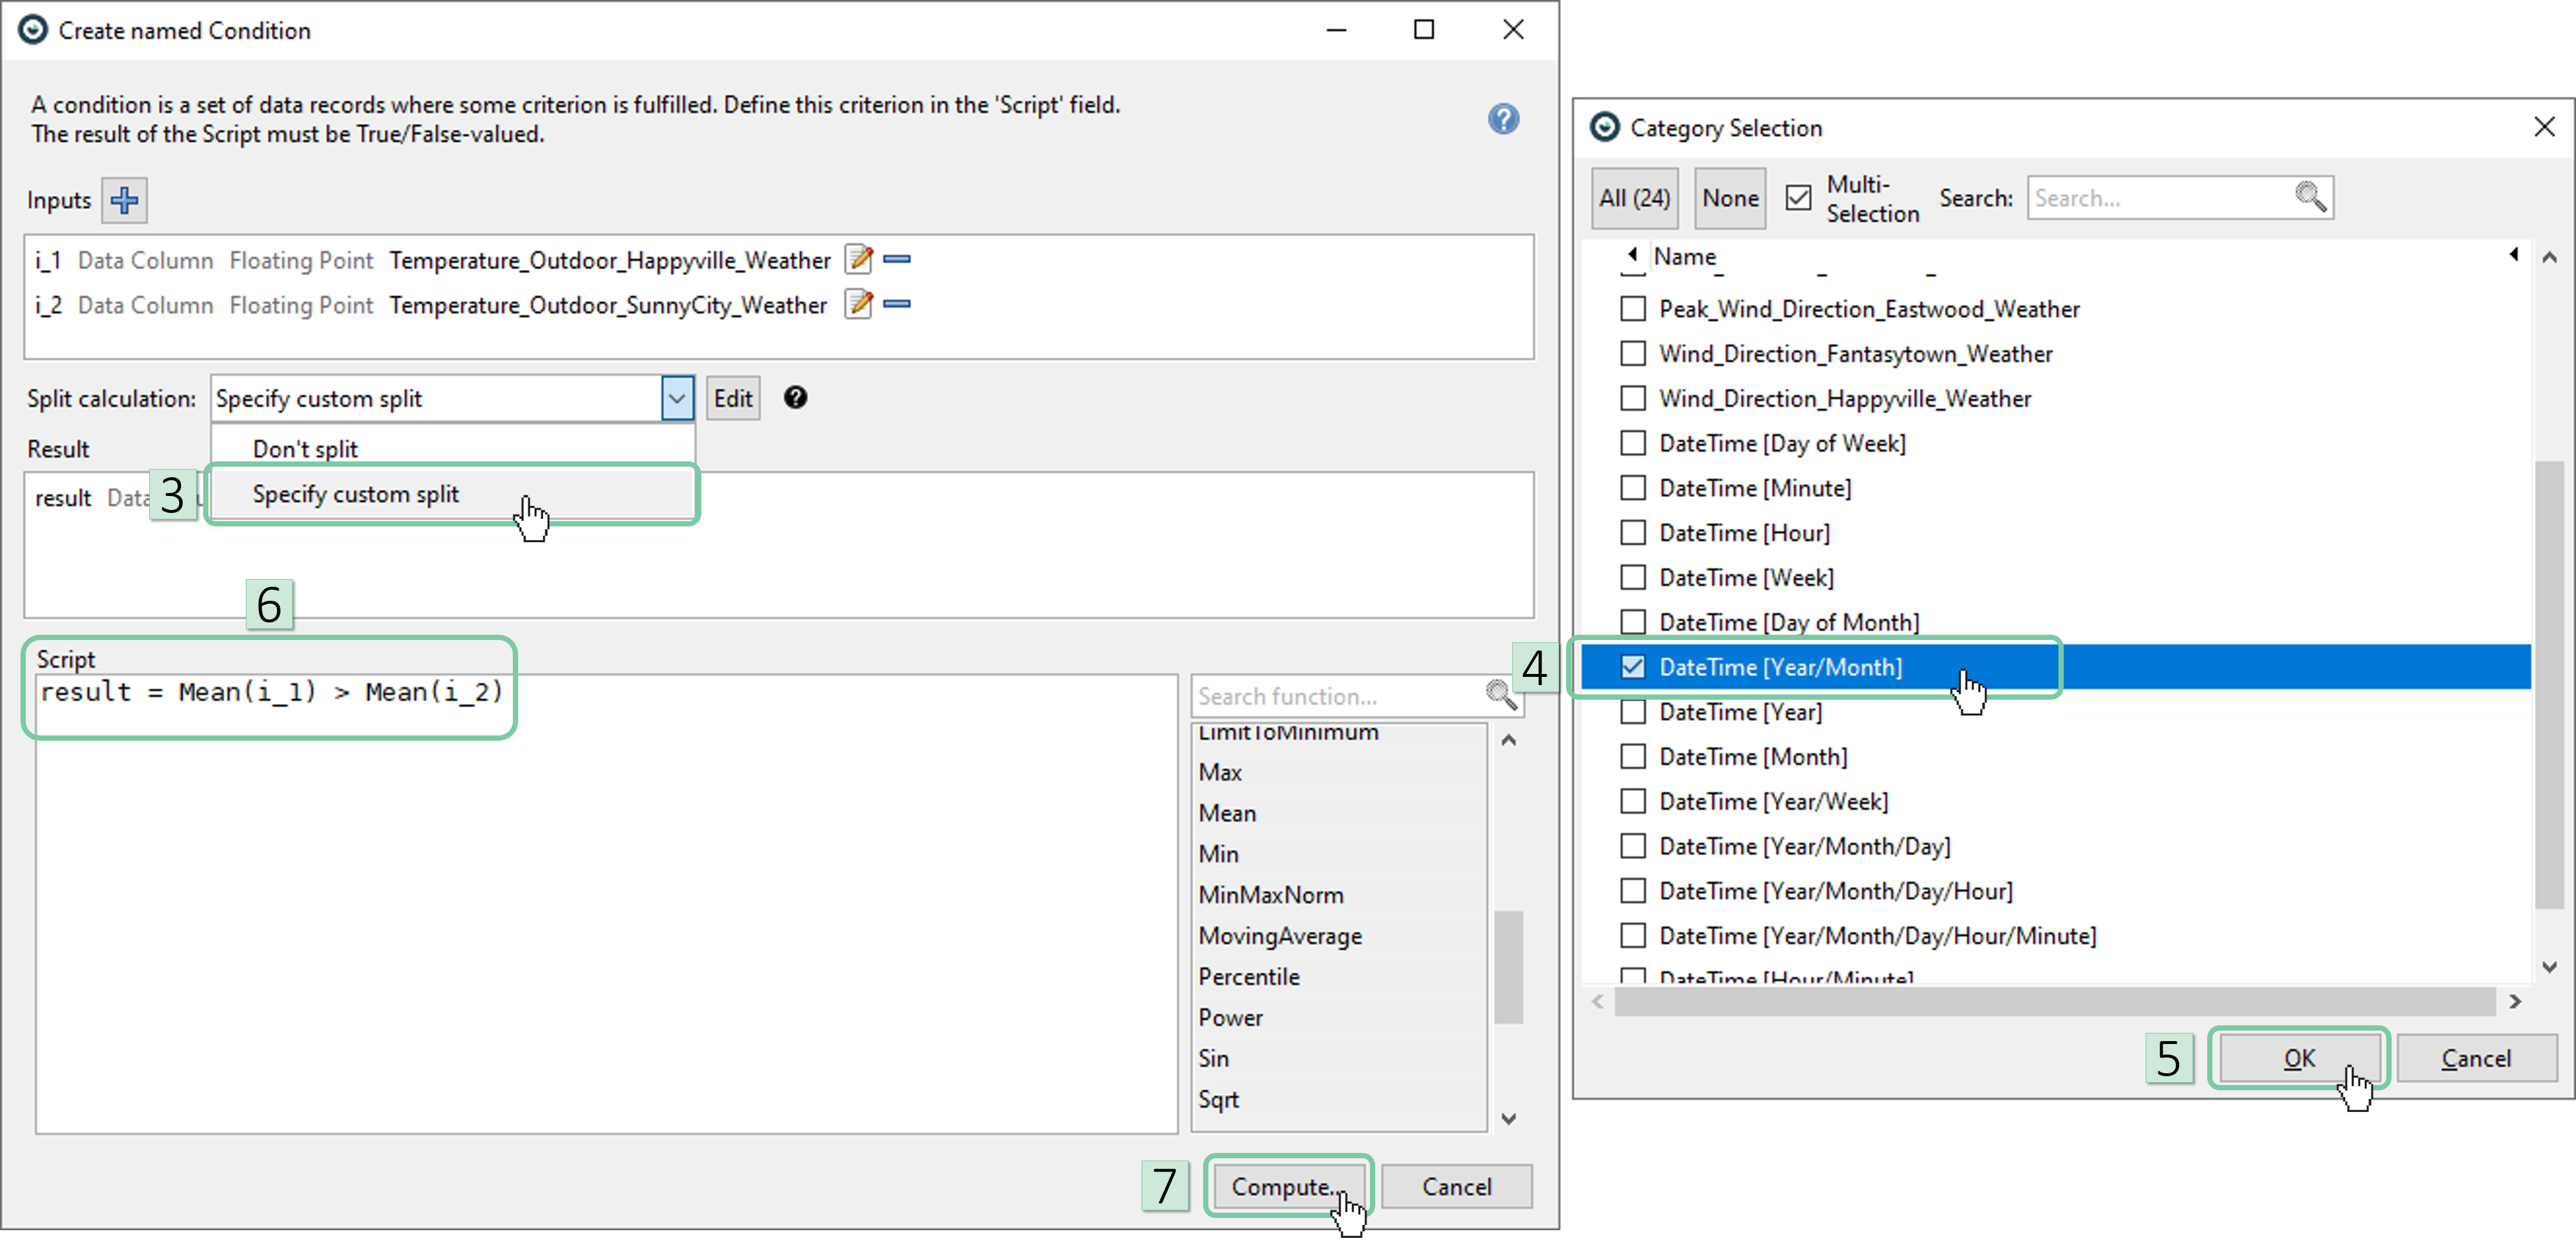Expand the Split calculation dropdown arrow
The image size is (2576, 1256).
click(677, 399)
